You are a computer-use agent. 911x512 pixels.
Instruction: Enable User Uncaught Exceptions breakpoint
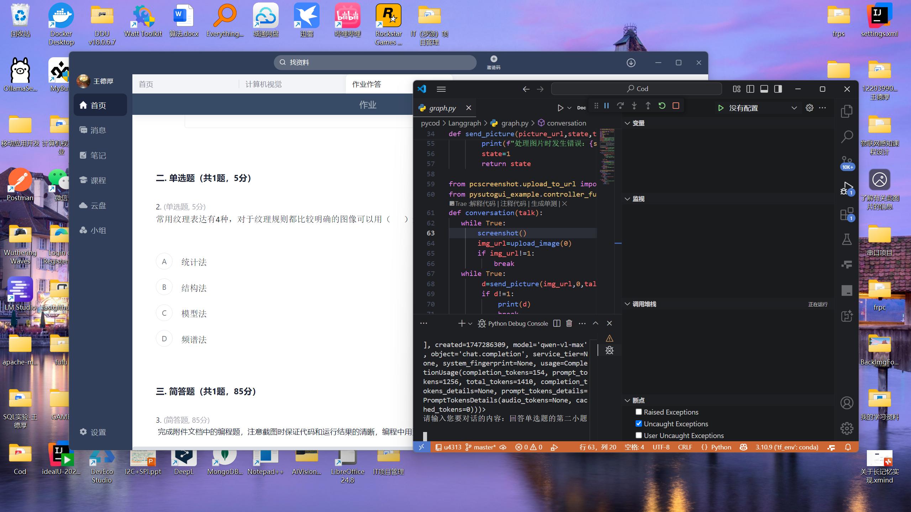pos(638,435)
